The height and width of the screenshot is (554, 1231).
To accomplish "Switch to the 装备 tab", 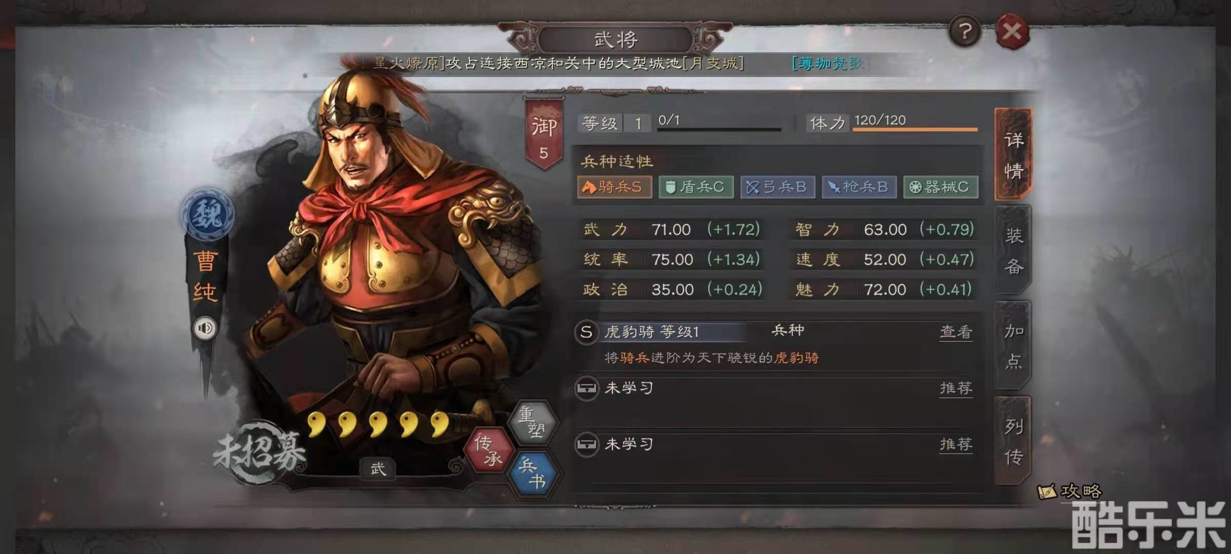I will coord(1014,250).
